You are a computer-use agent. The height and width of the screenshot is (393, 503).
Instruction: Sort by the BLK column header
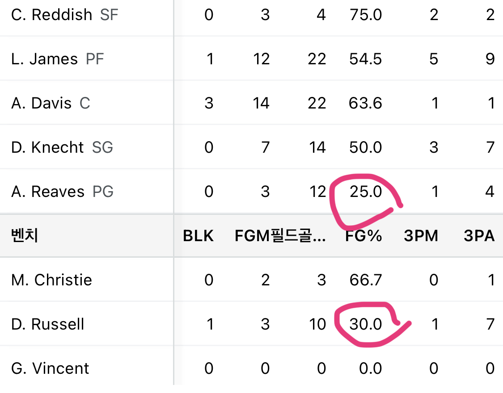[x=198, y=236]
